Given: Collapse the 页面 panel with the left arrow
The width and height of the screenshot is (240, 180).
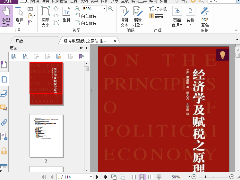Looking at the screenshot, I should point(87,48).
